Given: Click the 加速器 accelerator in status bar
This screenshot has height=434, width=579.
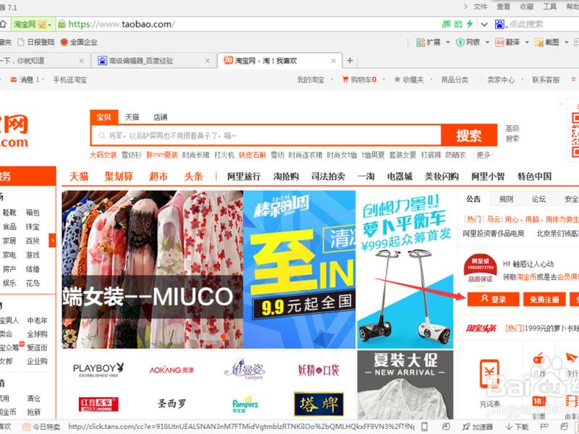Looking at the screenshot, I should [478, 427].
